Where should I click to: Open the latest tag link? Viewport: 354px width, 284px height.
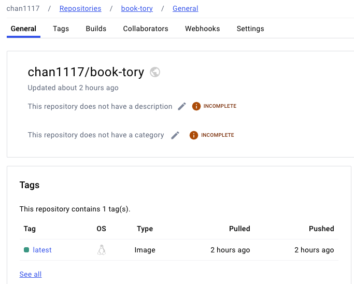(42, 250)
